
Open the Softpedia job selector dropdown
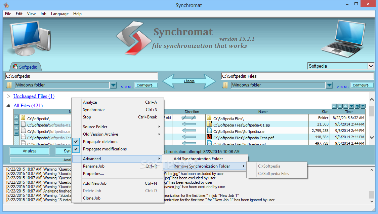click(371, 66)
